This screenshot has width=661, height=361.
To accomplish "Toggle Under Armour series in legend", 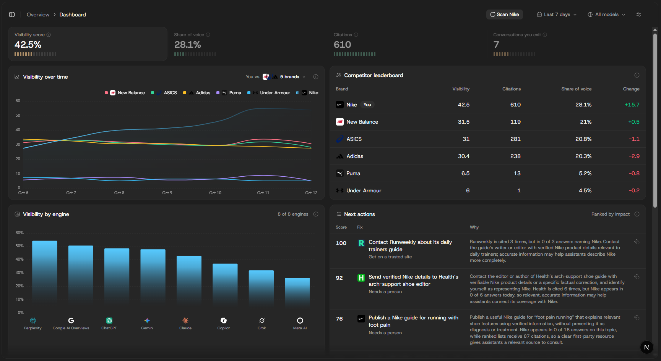I will coord(269,93).
